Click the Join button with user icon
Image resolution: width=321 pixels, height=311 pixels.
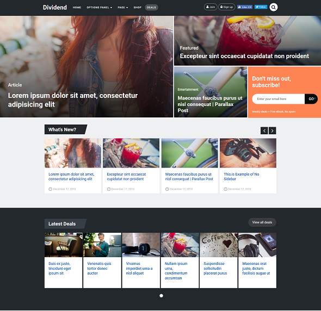(x=211, y=7)
